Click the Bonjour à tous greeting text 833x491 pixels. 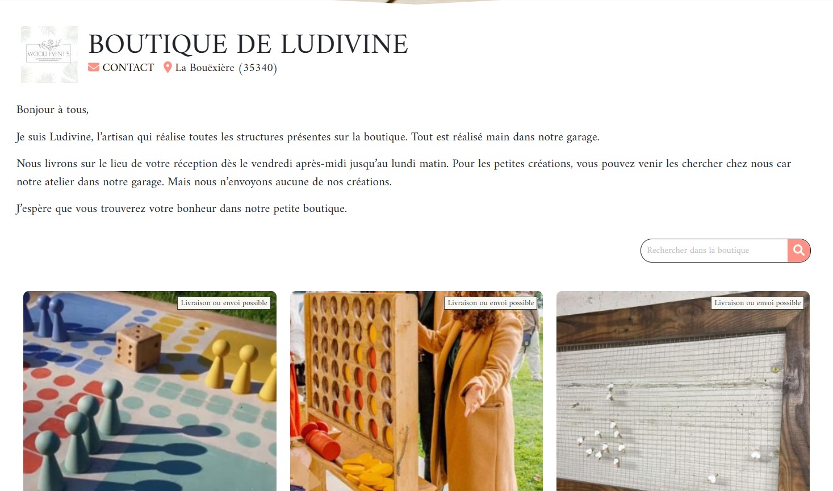[53, 110]
